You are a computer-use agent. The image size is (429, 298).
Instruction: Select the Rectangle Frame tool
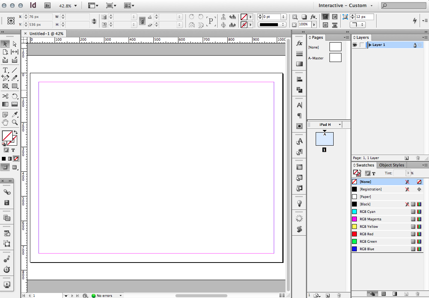[x=5, y=86]
